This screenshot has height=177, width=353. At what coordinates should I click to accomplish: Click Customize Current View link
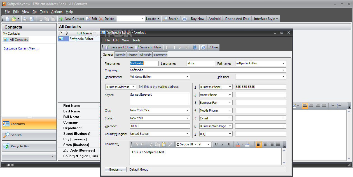[21, 48]
